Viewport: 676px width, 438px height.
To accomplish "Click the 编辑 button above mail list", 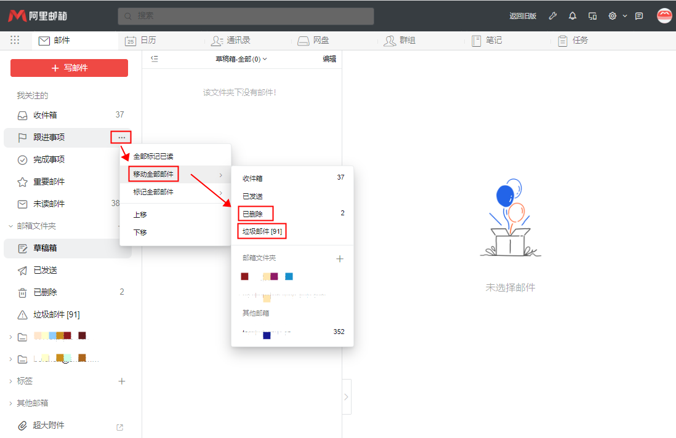I will (x=329, y=59).
